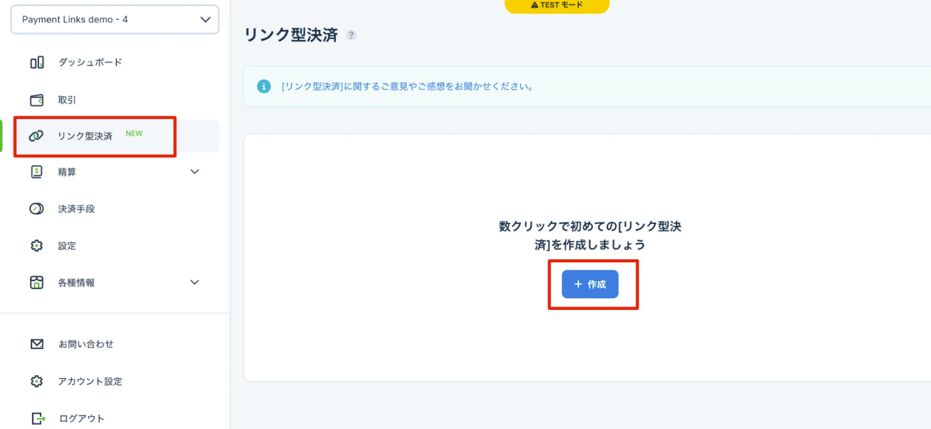931x429 pixels.
Task: Click the dashboard bar-chart icon
Action: pyautogui.click(x=36, y=62)
